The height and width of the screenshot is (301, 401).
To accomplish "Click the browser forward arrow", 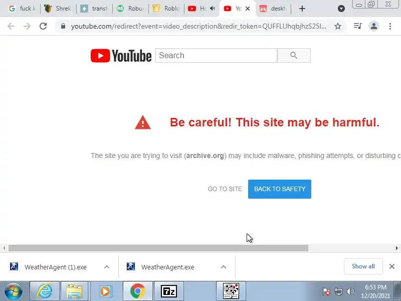I will click(27, 26).
